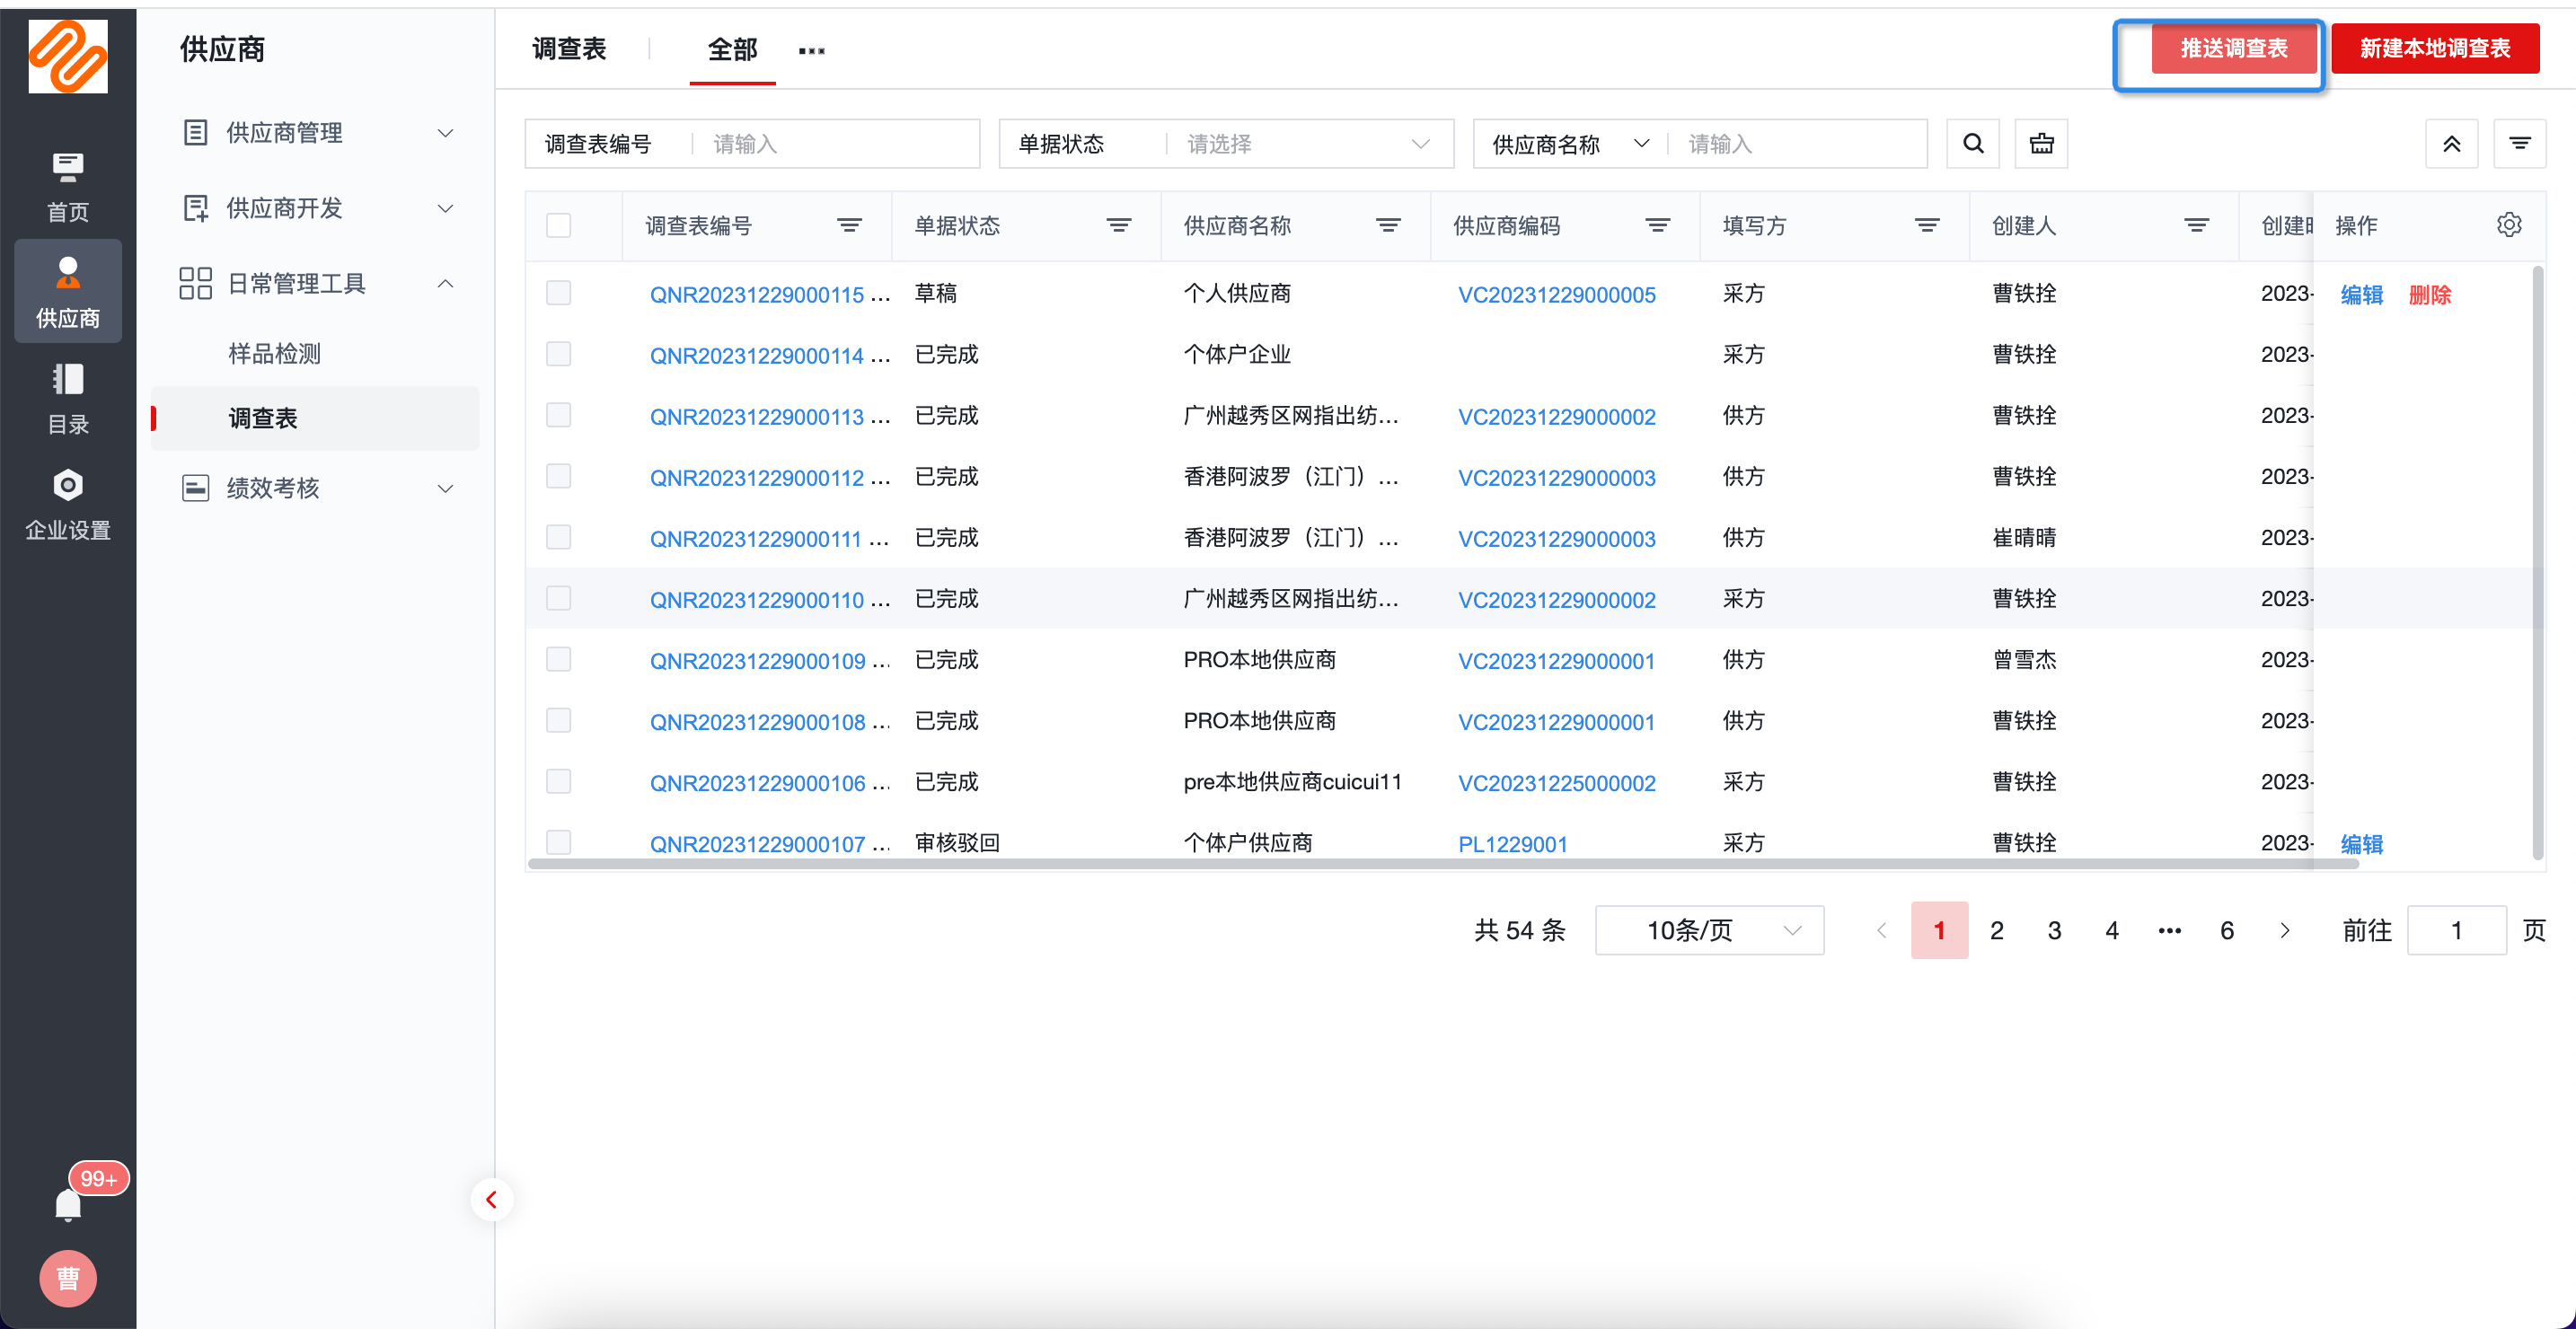
Task: Check the row QNR20231229000111
Action: pyautogui.click(x=558, y=536)
